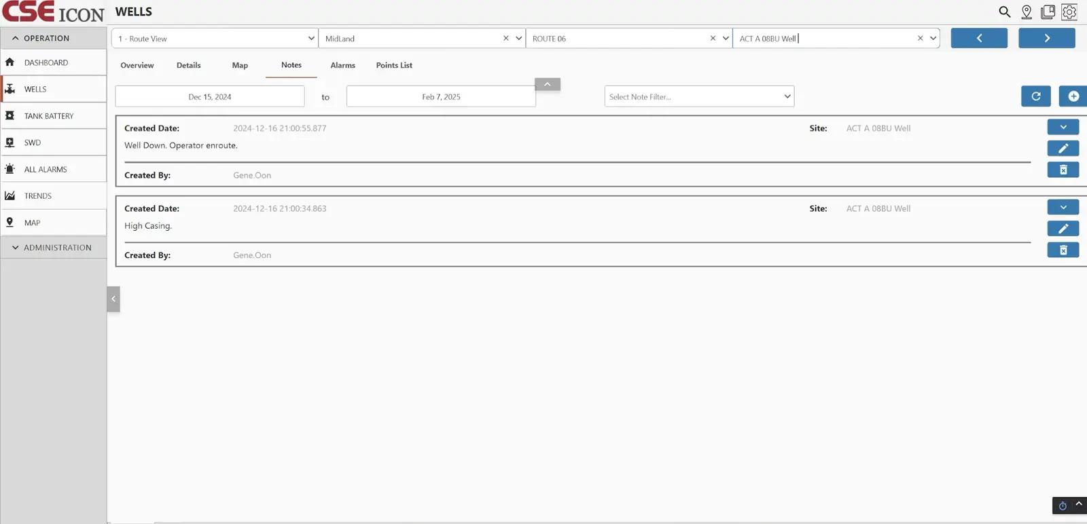Go to next well with right arrow

click(x=1046, y=38)
